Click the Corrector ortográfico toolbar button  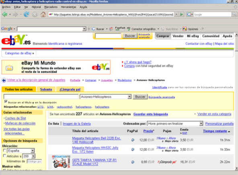click(x=142, y=29)
